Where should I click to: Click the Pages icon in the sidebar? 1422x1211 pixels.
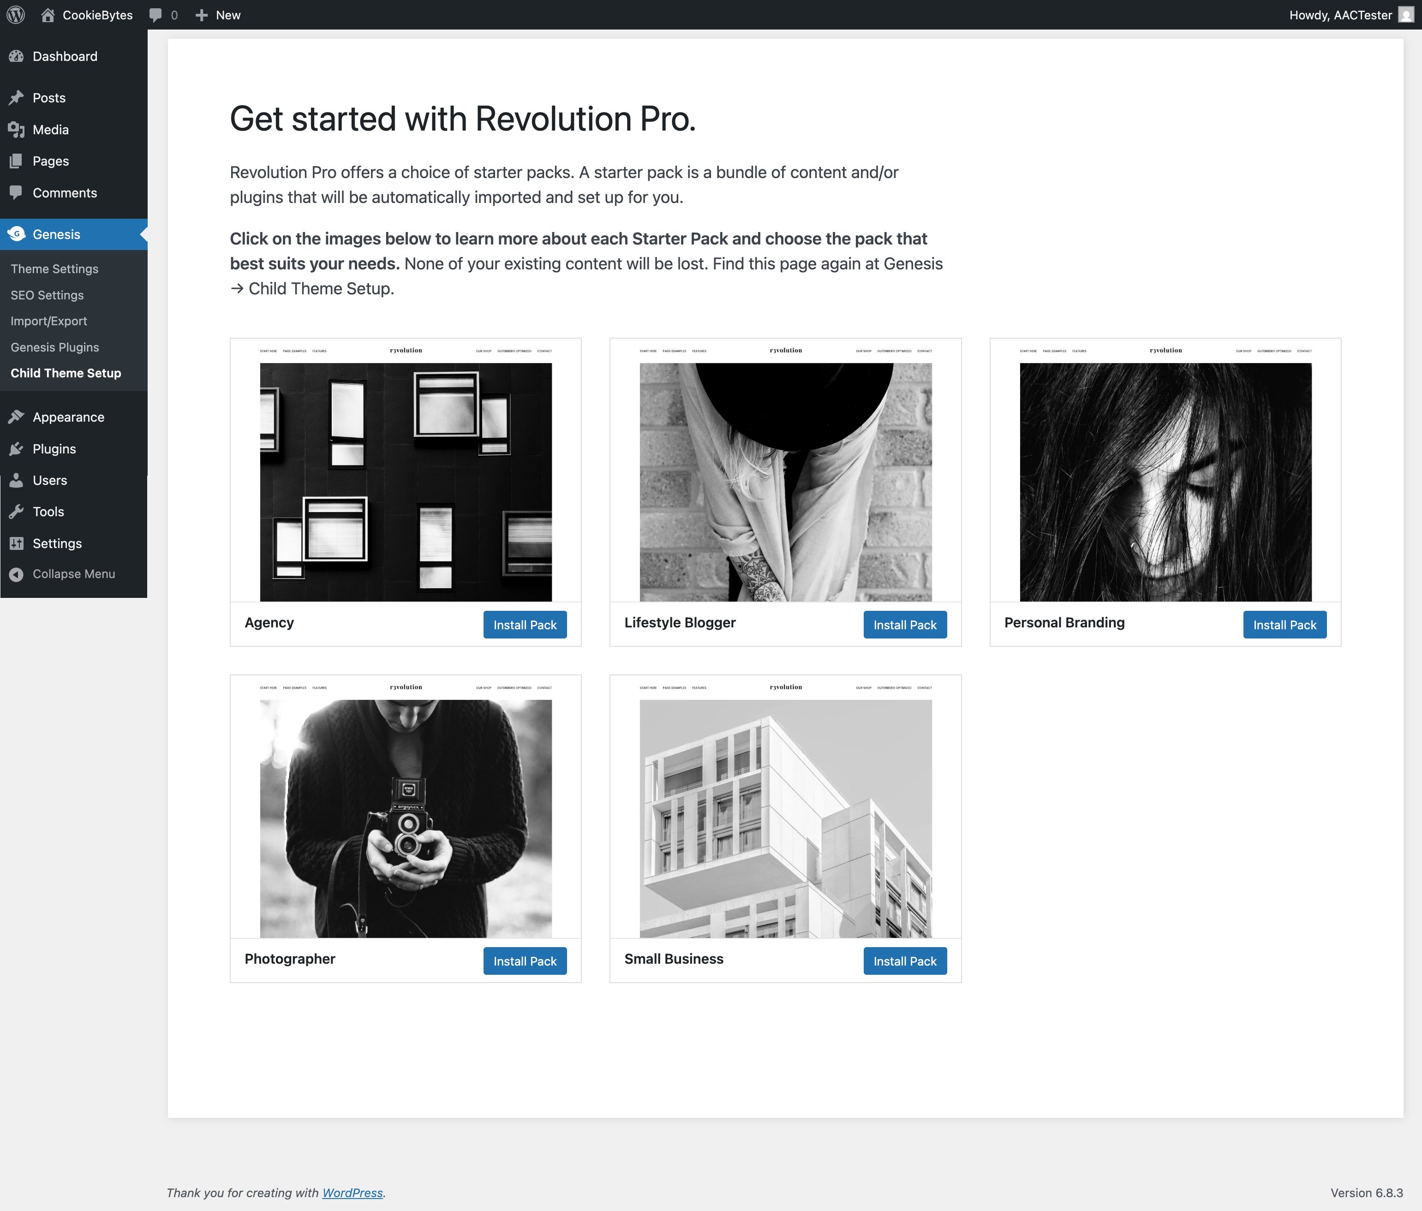[x=17, y=161]
